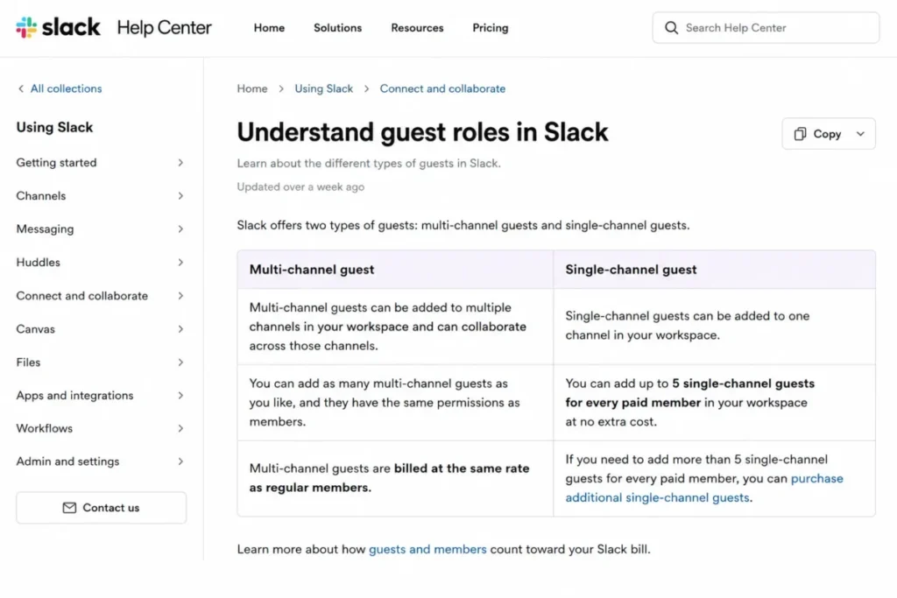
Task: Click the Copy button
Action: [829, 134]
